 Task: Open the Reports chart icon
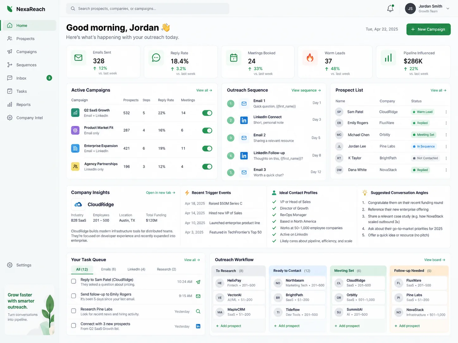point(10,104)
